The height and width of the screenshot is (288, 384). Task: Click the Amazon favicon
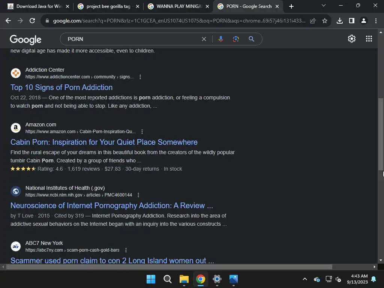(x=16, y=128)
